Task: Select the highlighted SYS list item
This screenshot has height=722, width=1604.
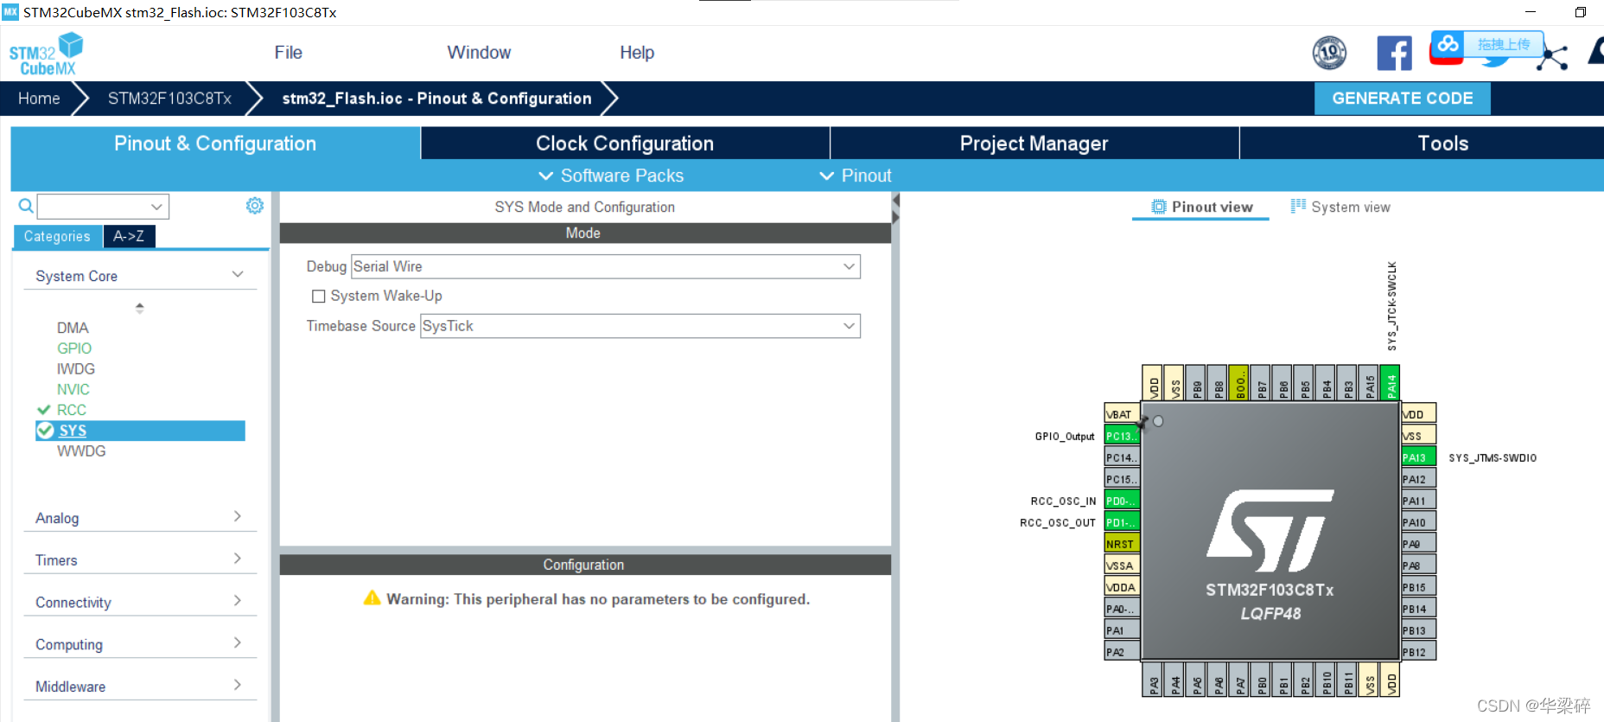Action: tap(140, 431)
